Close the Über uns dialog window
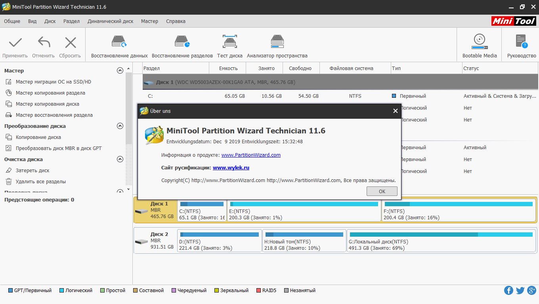Screen dimensions: 539x304 [x=395, y=111]
